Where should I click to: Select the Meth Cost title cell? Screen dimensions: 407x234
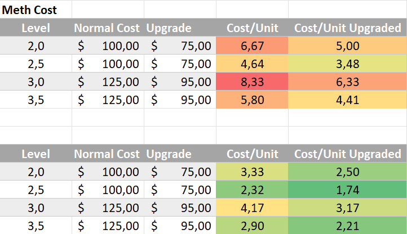click(30, 10)
